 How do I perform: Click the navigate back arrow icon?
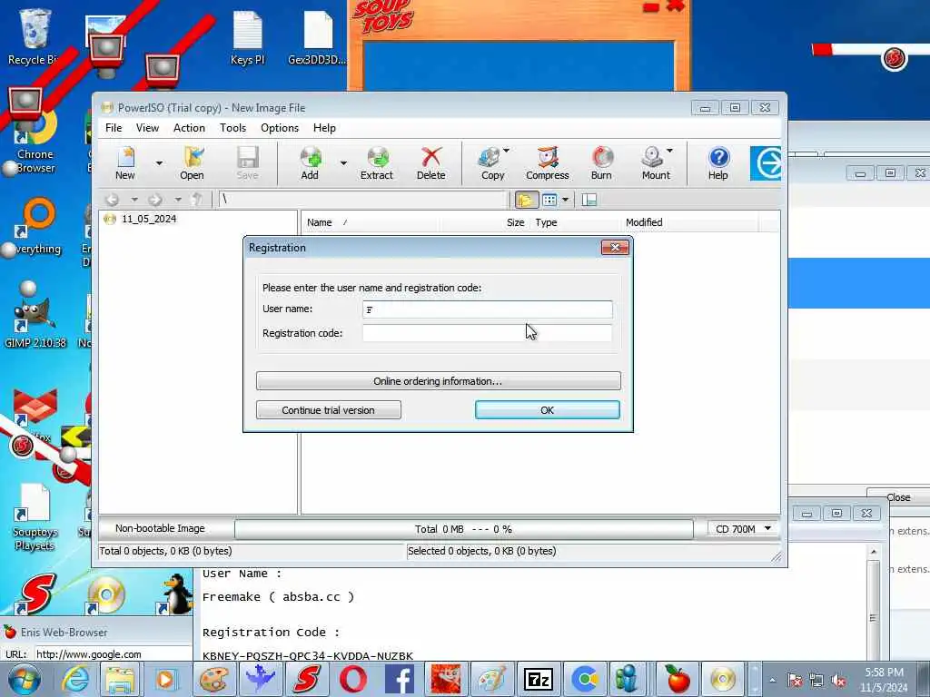point(112,200)
